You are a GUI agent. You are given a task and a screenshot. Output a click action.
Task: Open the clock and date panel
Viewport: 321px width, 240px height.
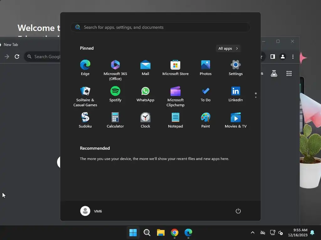pos(298,232)
